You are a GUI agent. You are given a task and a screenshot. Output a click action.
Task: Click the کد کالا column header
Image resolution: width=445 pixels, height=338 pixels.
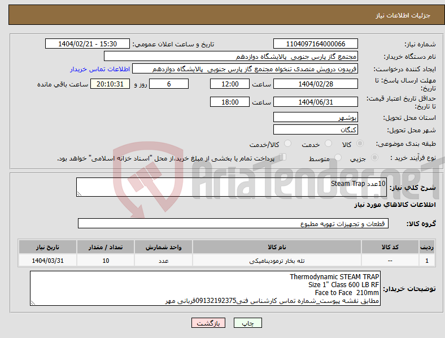click(x=390, y=247)
